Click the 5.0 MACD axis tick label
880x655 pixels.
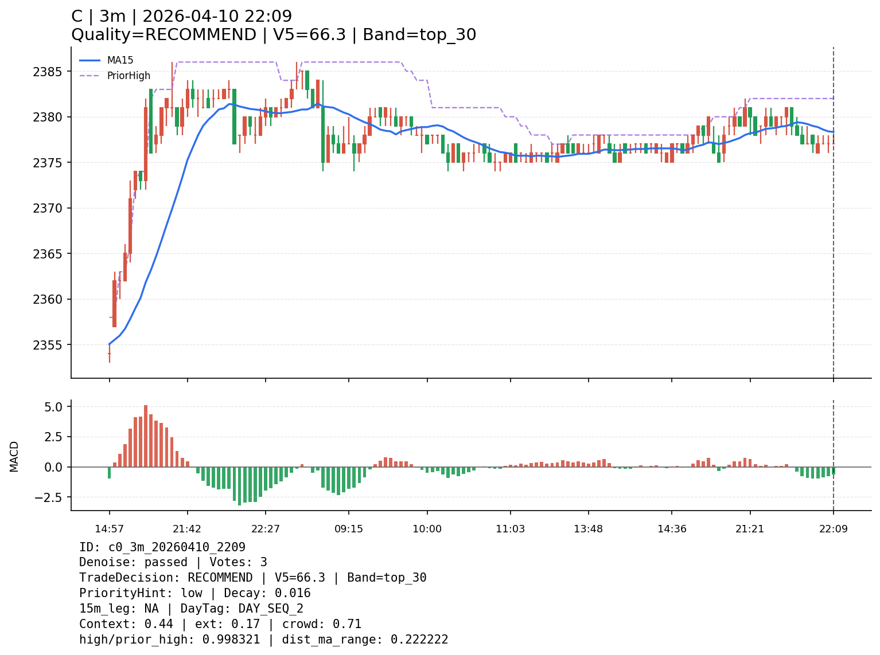click(54, 407)
